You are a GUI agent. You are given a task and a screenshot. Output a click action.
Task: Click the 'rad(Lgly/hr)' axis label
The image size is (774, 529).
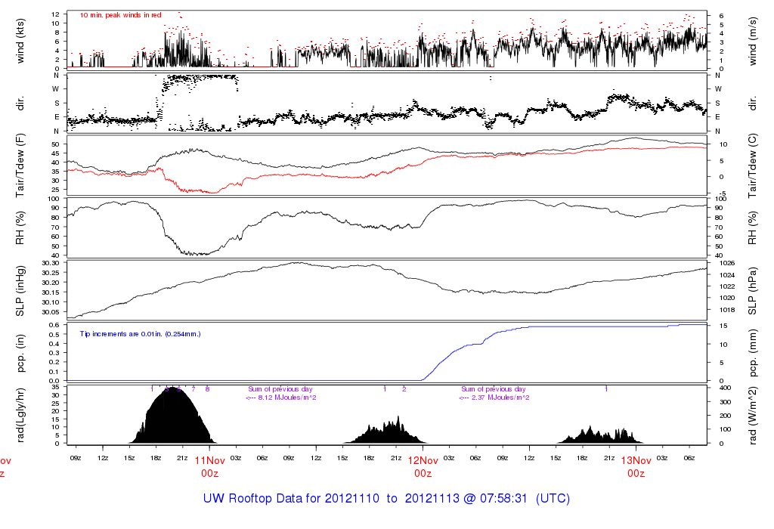(20, 415)
